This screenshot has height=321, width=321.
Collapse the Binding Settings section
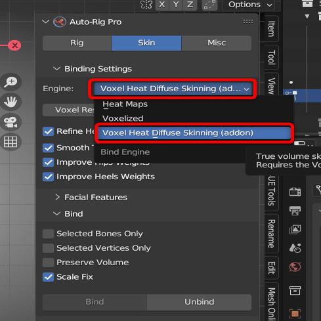click(x=56, y=69)
